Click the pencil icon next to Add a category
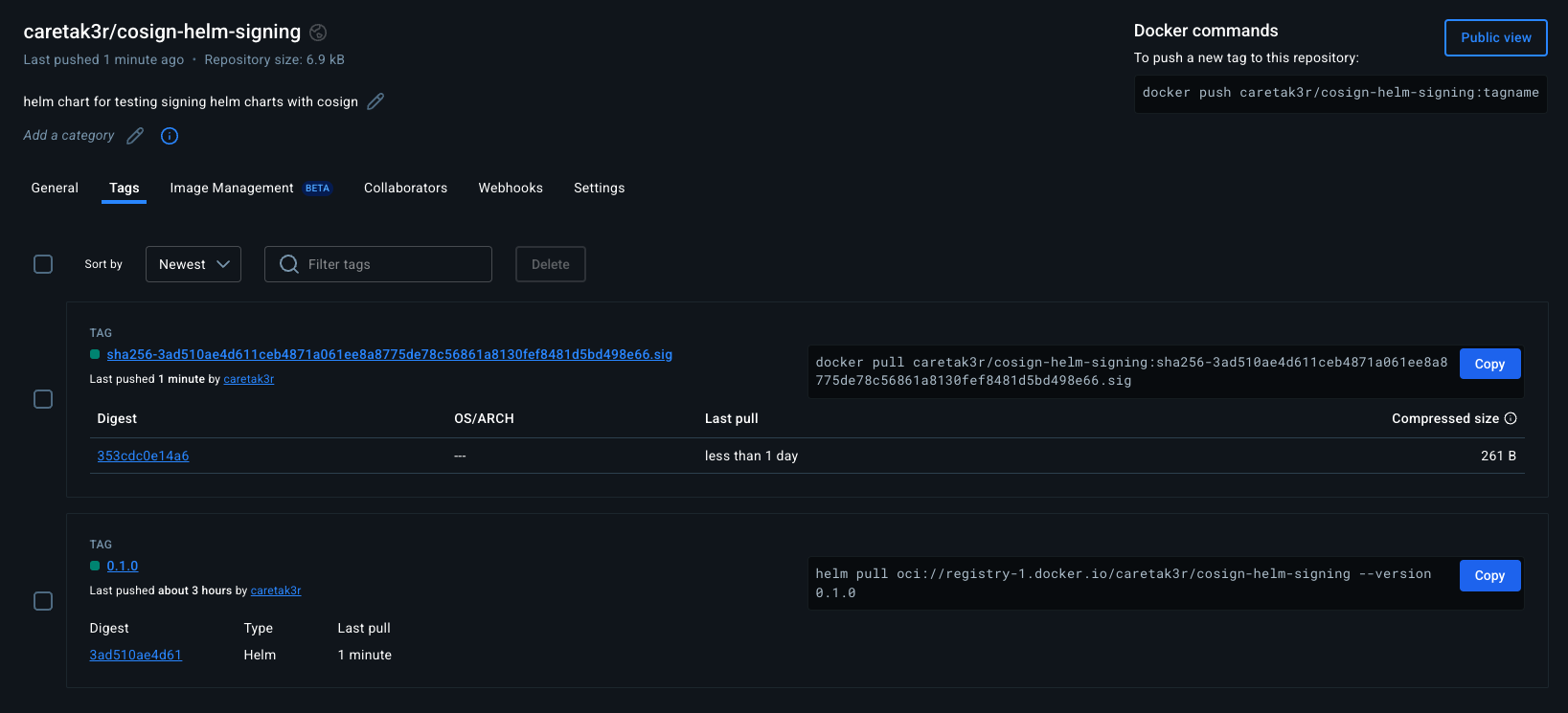Screen dimensions: 1568x713 tap(135, 136)
